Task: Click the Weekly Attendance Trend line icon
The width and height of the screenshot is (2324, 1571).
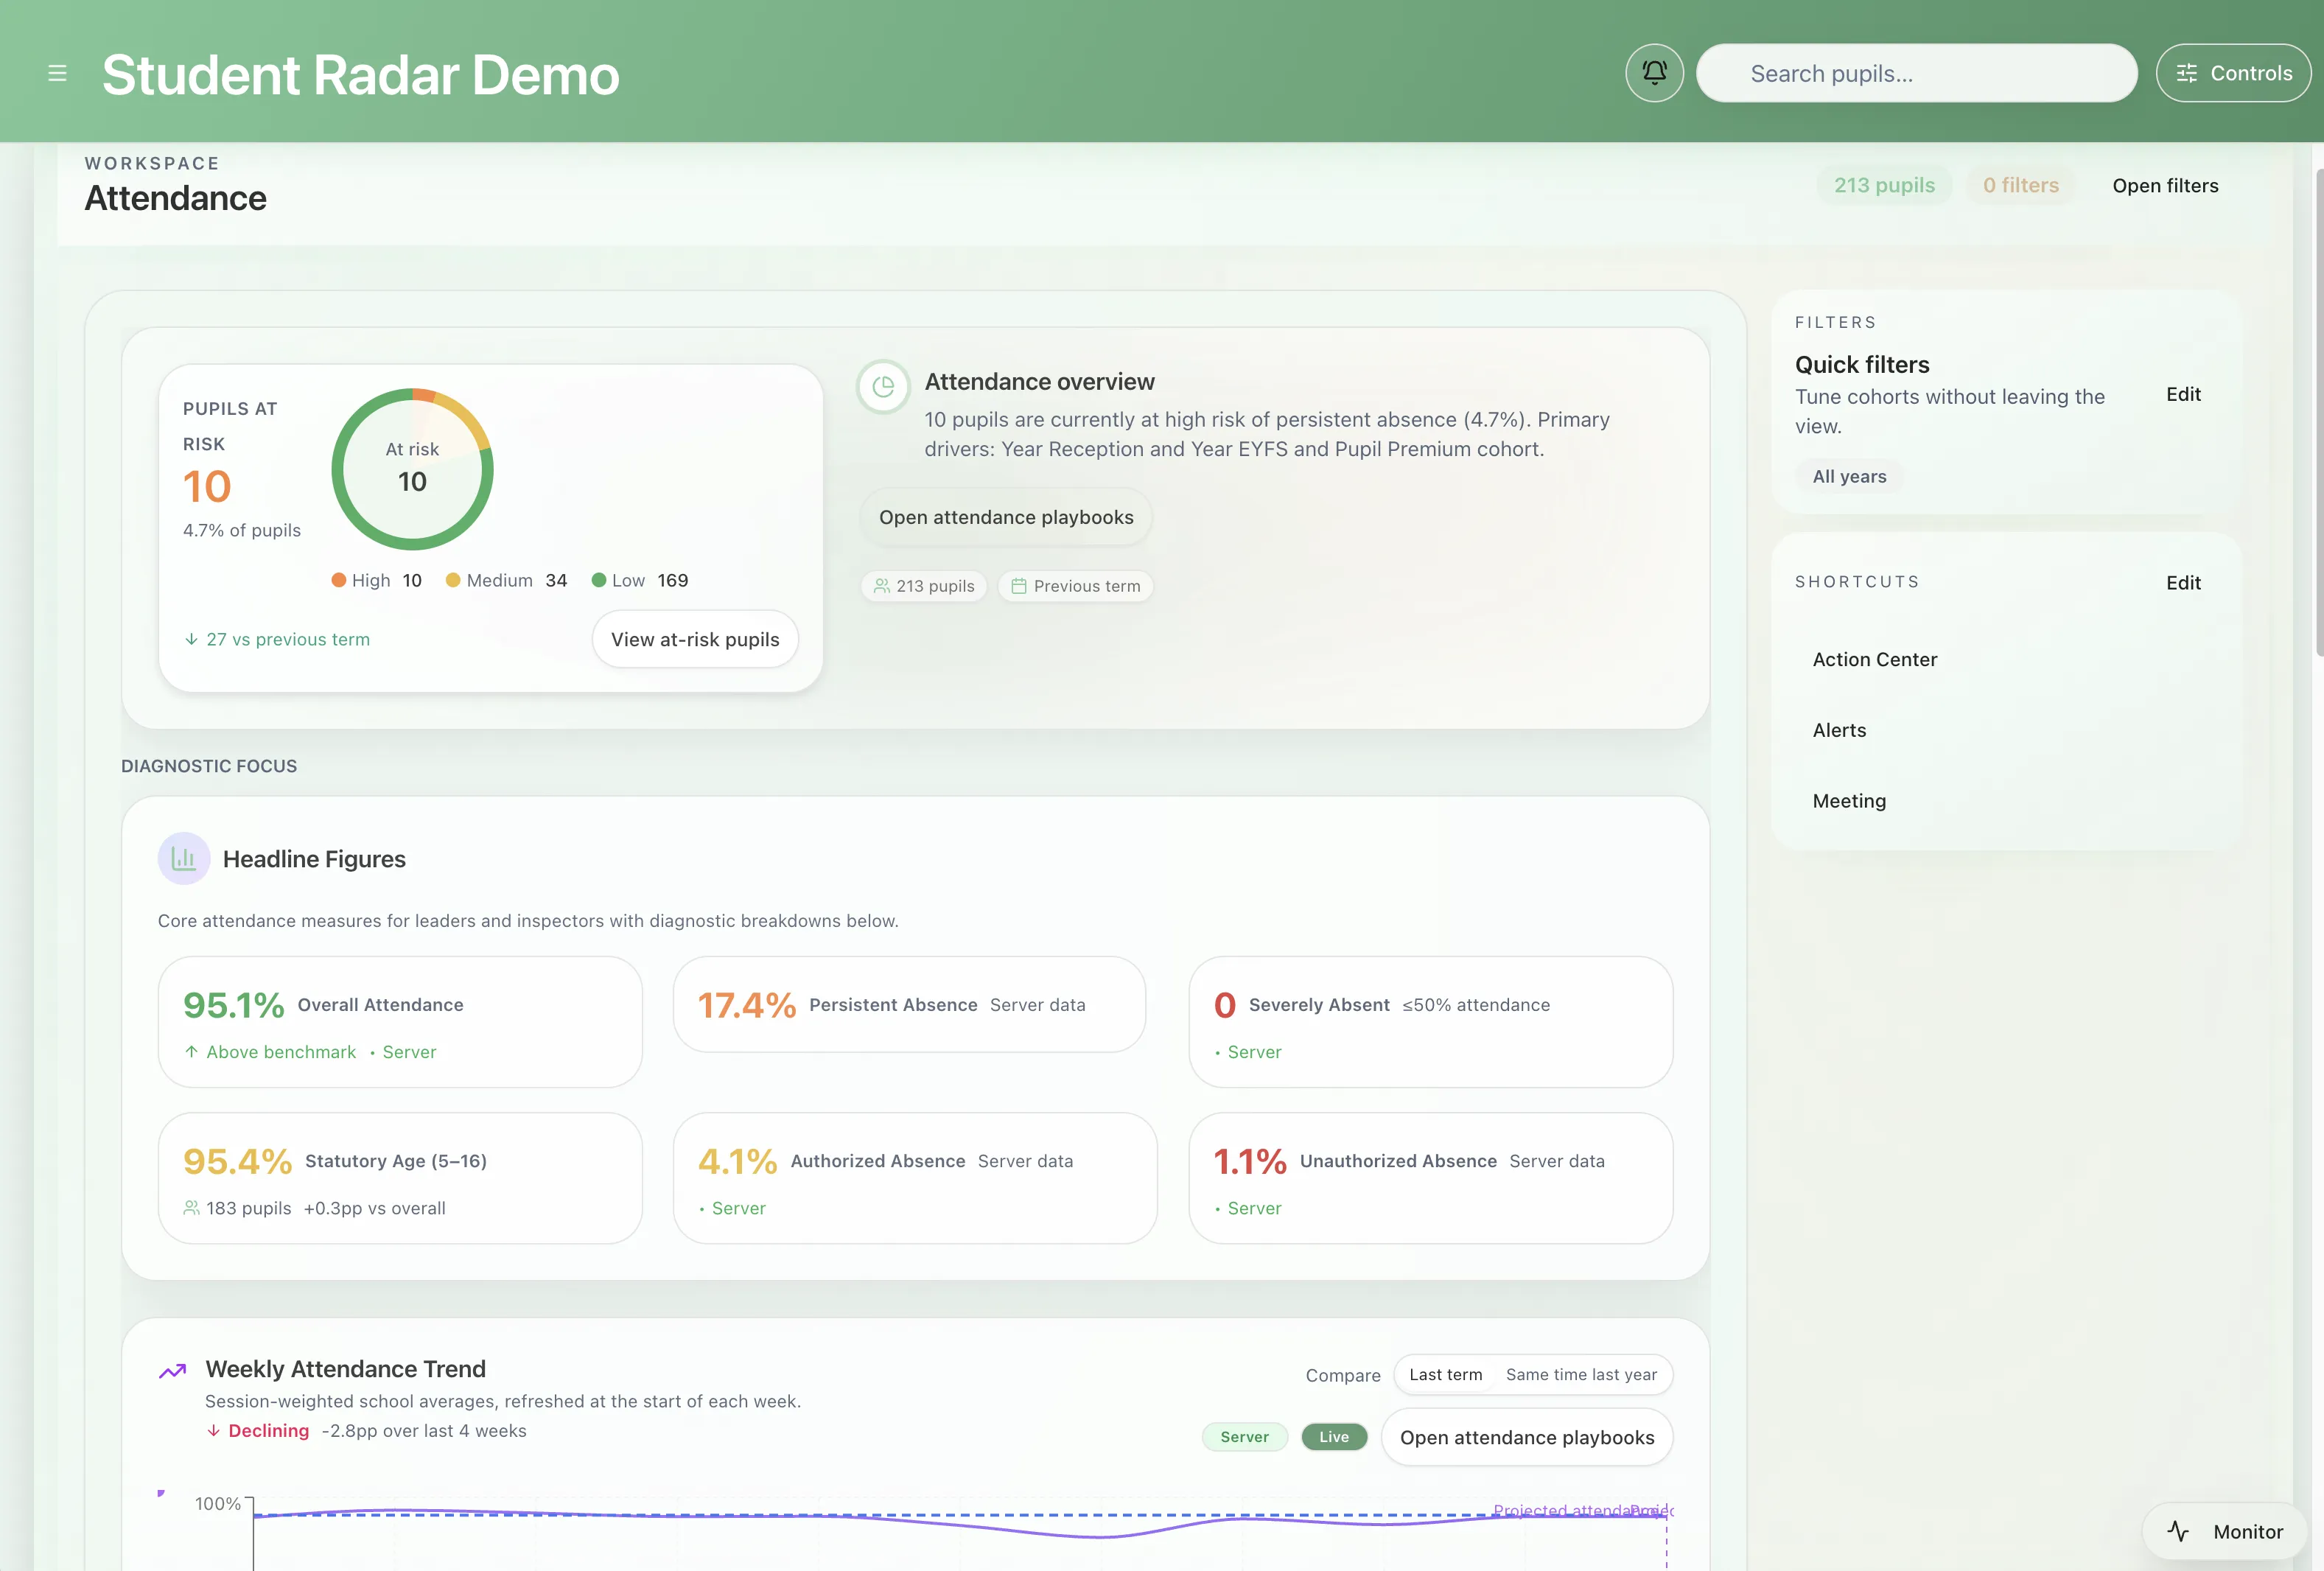Action: (x=173, y=1370)
